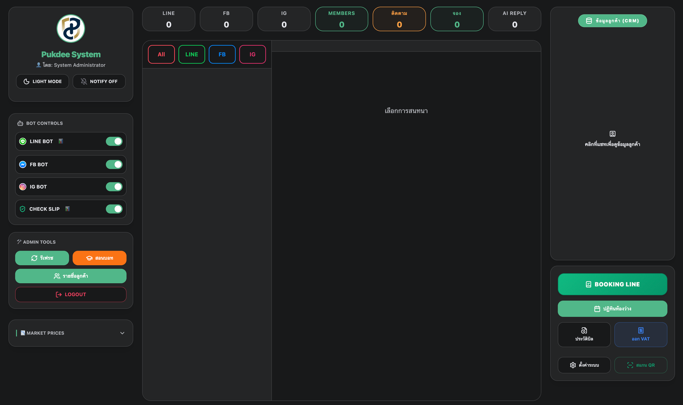Select the All conversations tab
This screenshot has width=683, height=405.
coord(161,54)
